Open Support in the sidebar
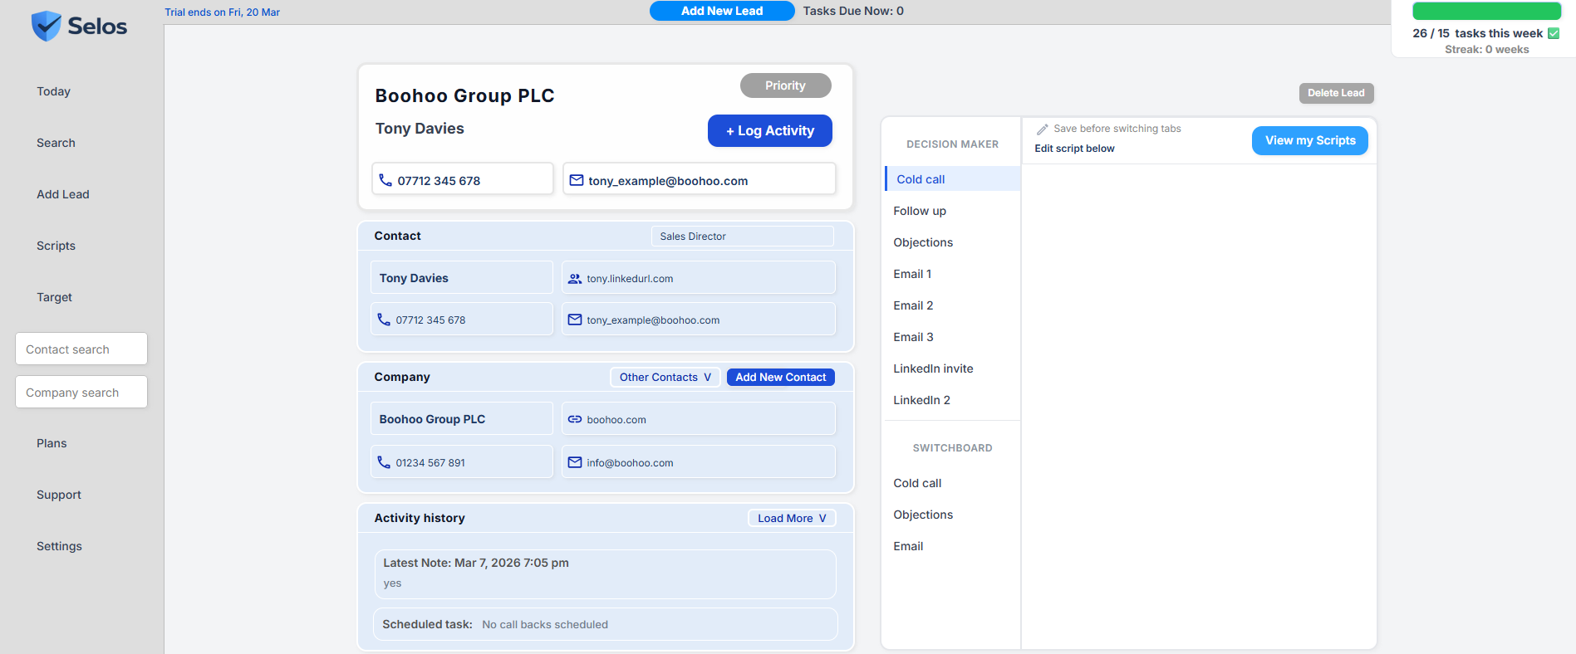This screenshot has width=1576, height=654. (59, 495)
